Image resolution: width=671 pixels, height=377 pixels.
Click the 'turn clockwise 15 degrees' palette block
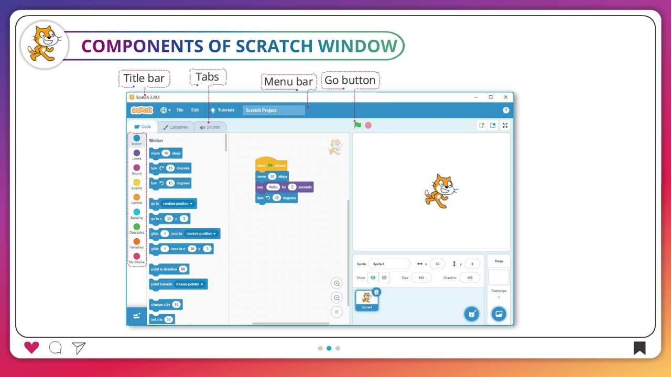(170, 168)
